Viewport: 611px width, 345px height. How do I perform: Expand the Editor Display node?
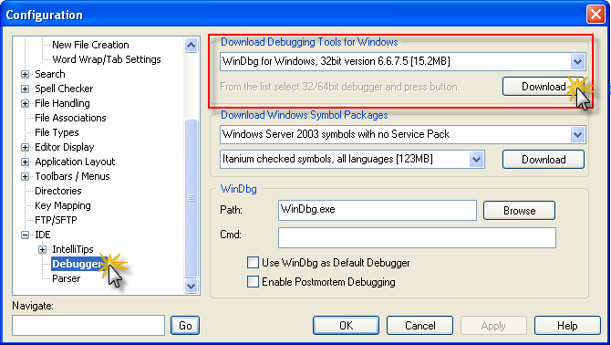(x=26, y=147)
